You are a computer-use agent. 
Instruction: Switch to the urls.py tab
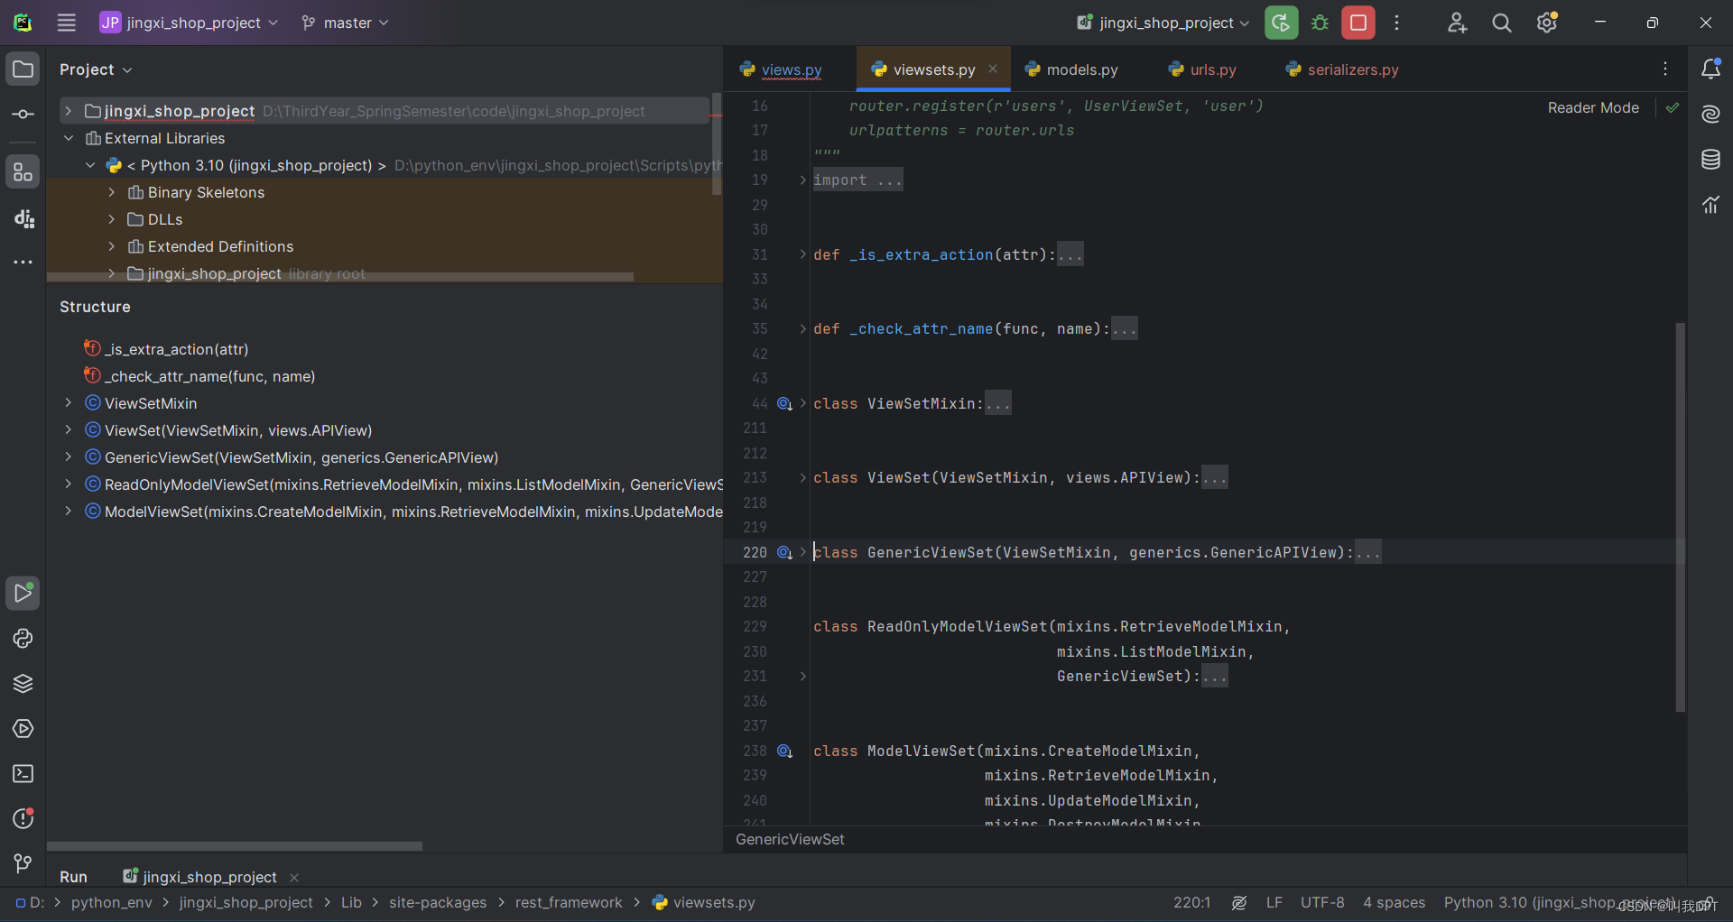(1202, 69)
